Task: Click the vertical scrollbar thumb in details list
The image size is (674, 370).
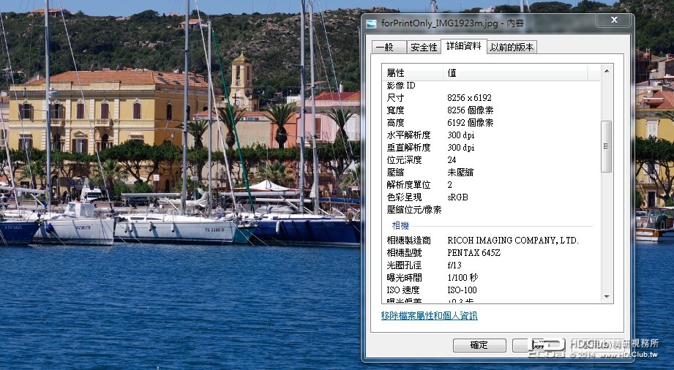Action: point(607,146)
